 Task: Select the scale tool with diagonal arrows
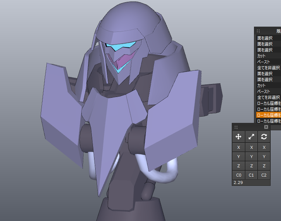pos(251,137)
